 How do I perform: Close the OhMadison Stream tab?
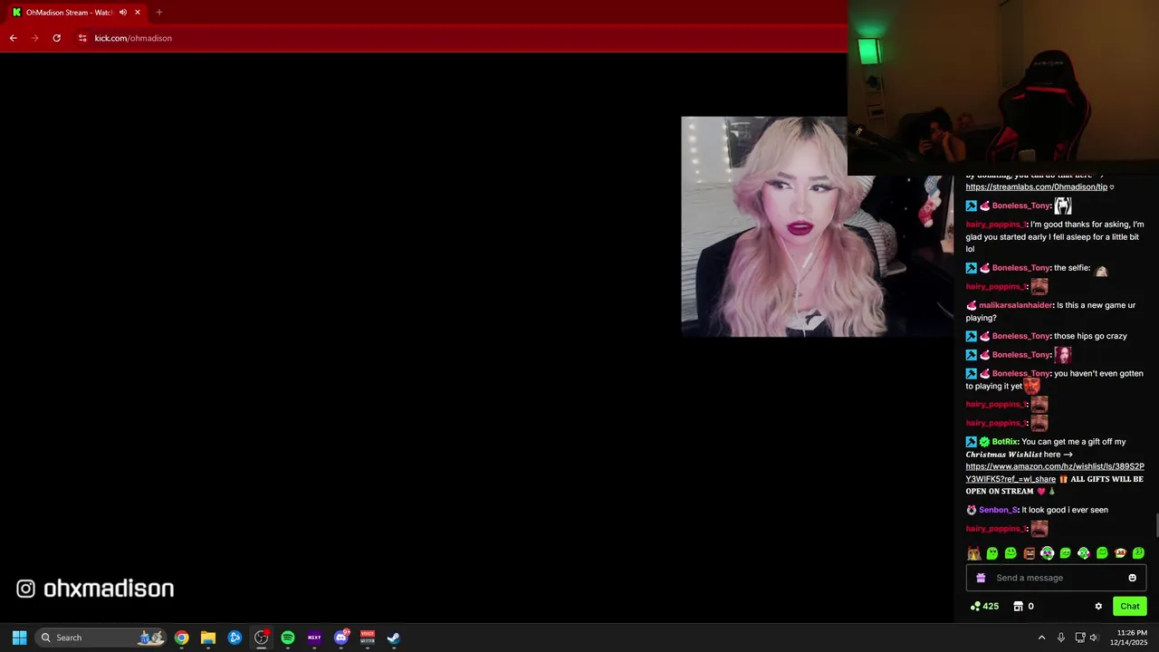click(138, 13)
